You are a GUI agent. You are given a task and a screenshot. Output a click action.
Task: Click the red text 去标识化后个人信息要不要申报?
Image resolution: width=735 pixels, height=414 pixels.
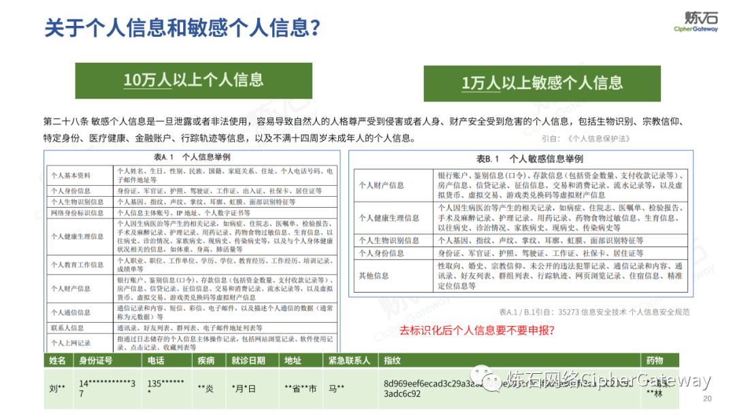point(476,330)
